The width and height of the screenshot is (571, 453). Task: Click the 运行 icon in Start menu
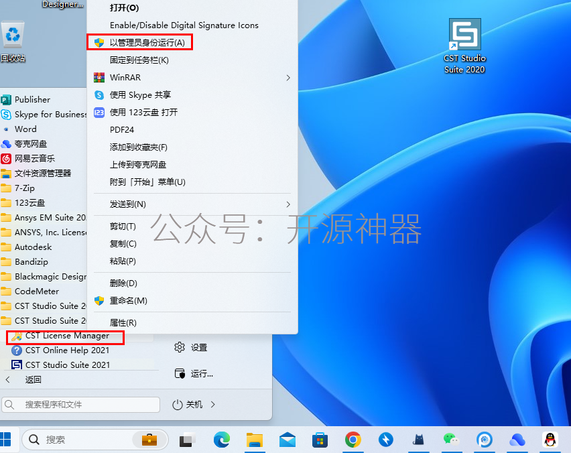(180, 374)
